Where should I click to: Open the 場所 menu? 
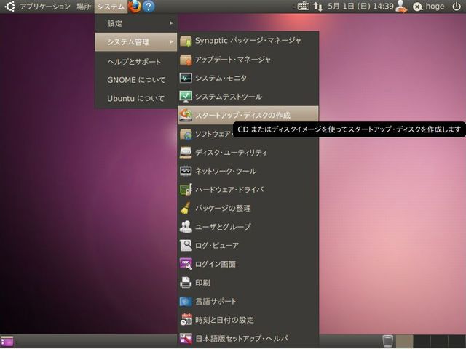(x=83, y=7)
